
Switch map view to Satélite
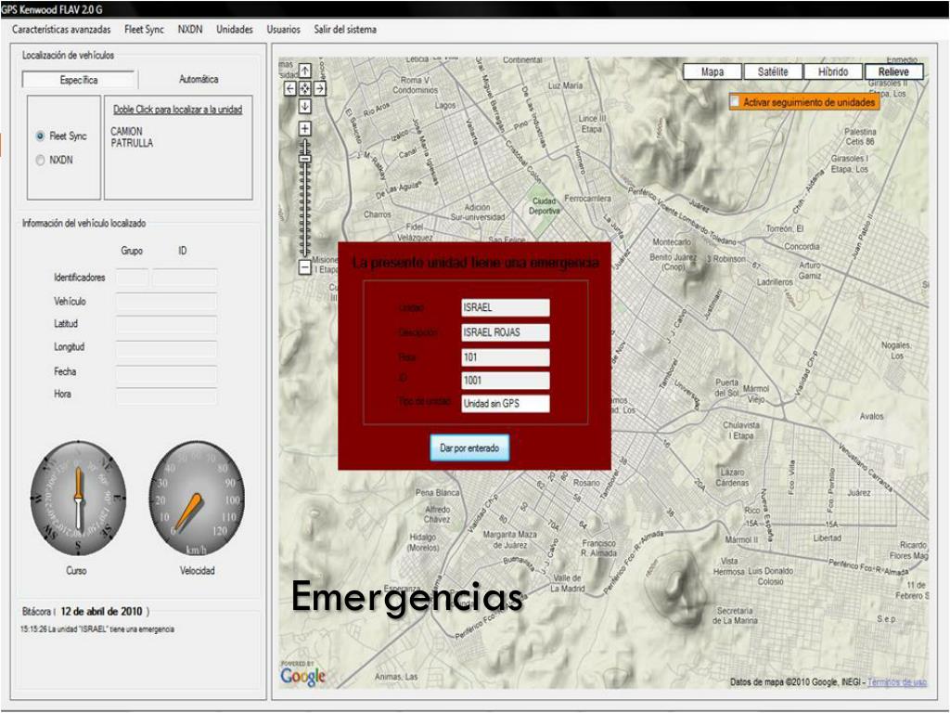pos(773,71)
